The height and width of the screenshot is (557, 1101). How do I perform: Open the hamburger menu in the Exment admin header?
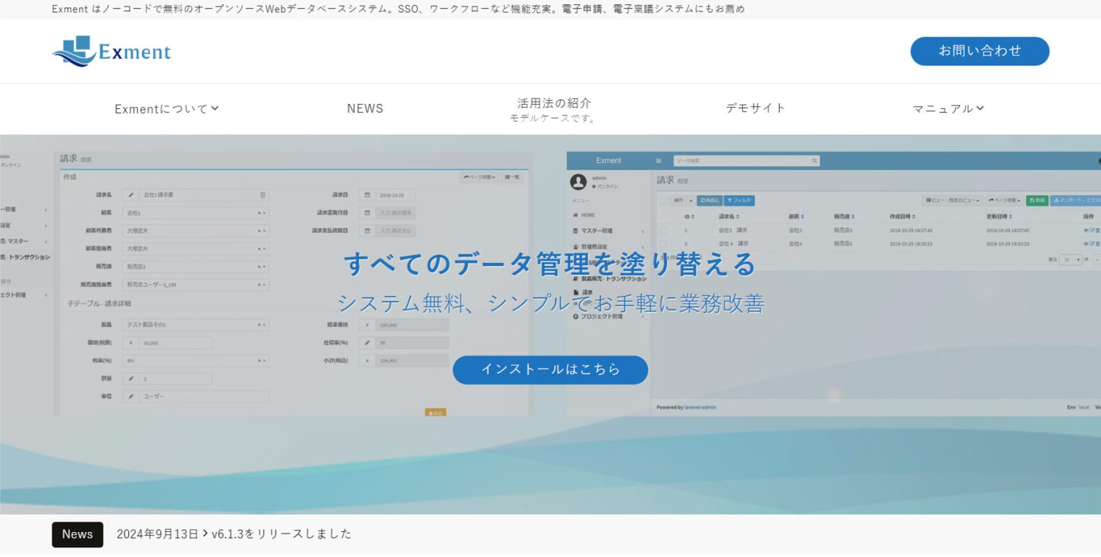[x=659, y=161]
